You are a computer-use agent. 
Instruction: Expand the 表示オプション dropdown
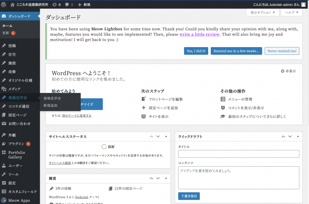click(263, 13)
